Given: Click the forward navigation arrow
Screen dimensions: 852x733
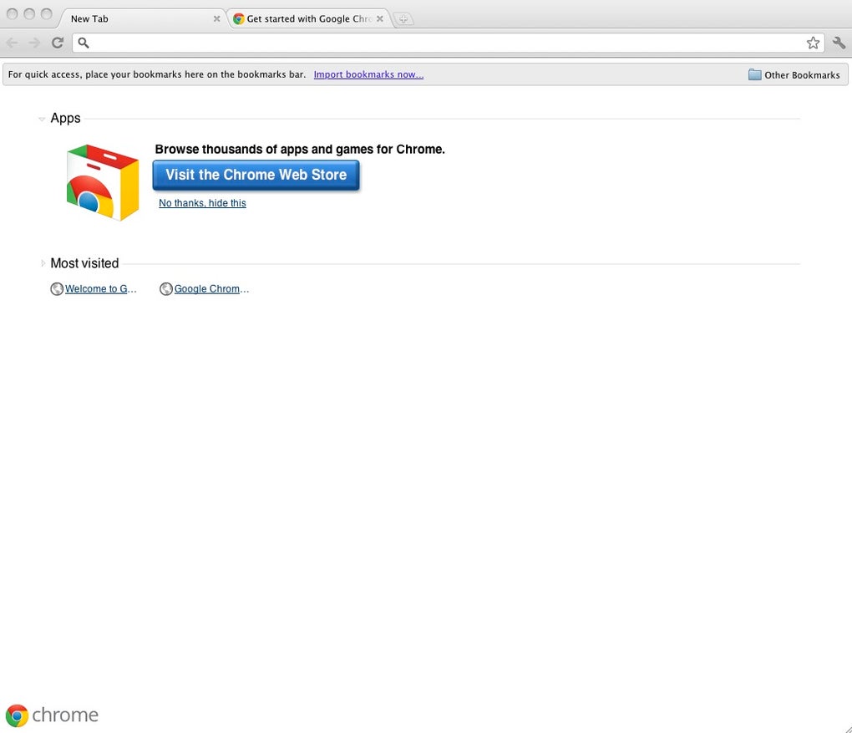Looking at the screenshot, I should (34, 43).
